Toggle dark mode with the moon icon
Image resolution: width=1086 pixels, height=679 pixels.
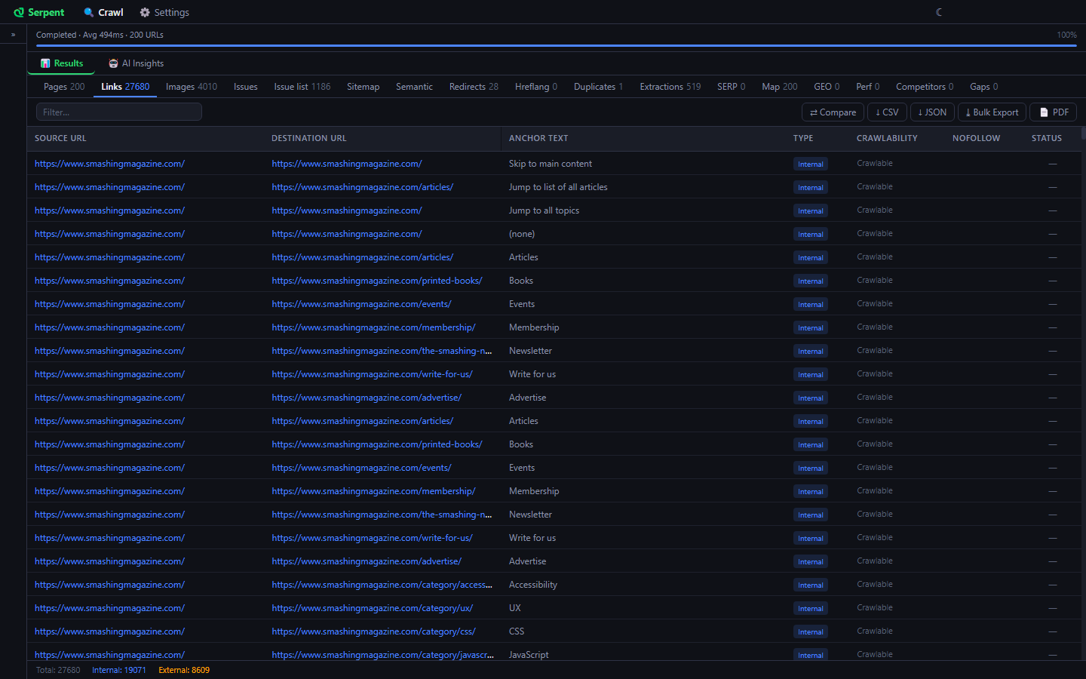coord(939,12)
